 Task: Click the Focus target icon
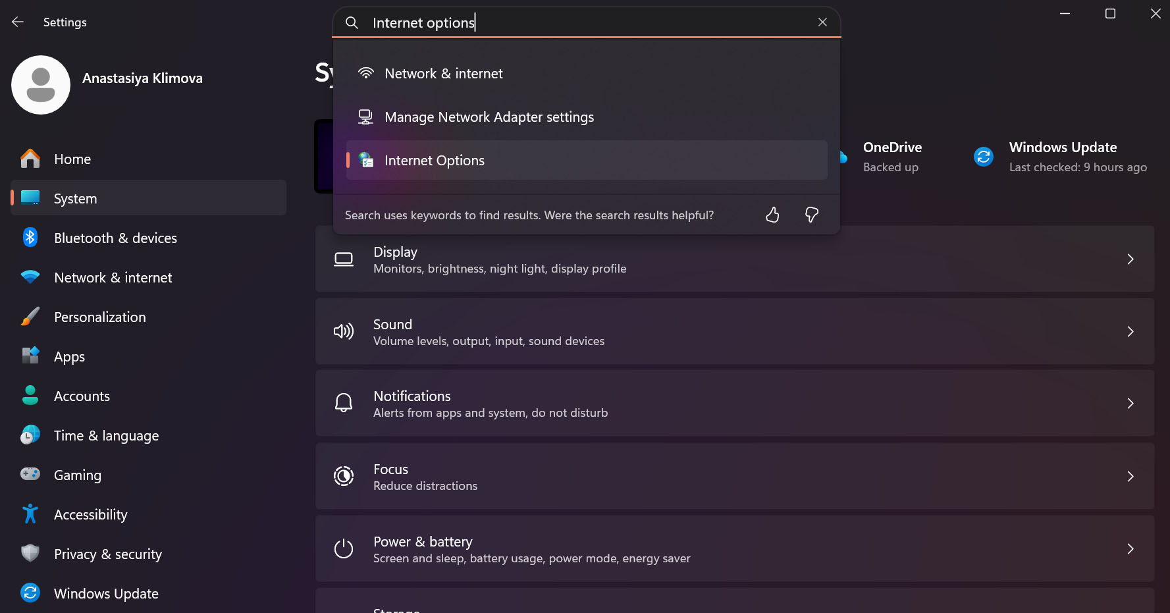(x=344, y=476)
